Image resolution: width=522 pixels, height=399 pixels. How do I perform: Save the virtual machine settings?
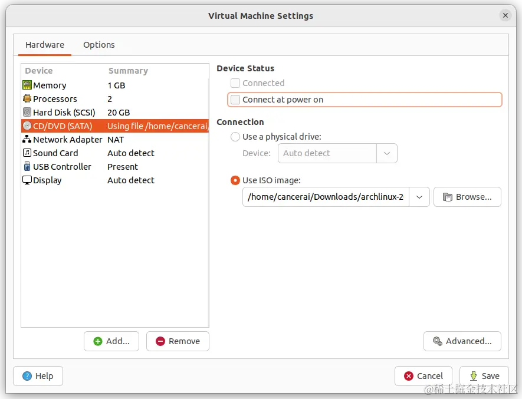click(484, 376)
